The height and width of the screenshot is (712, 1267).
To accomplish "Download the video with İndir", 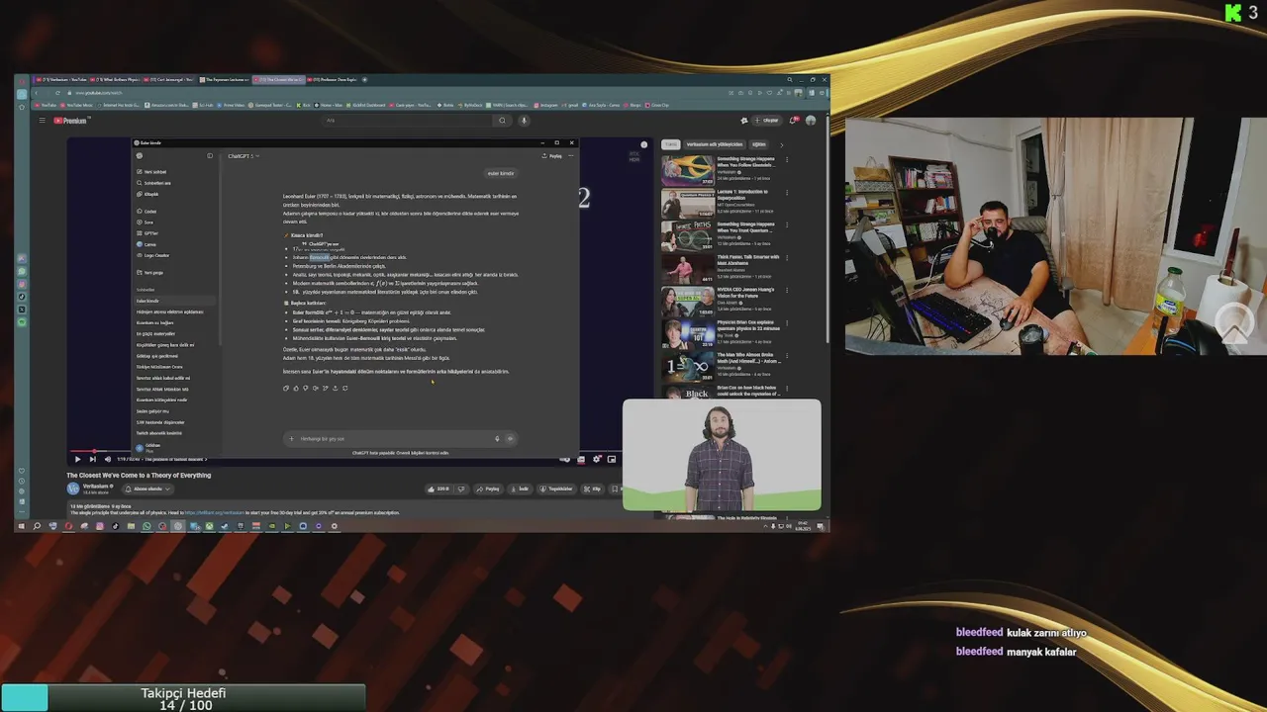I will (521, 489).
